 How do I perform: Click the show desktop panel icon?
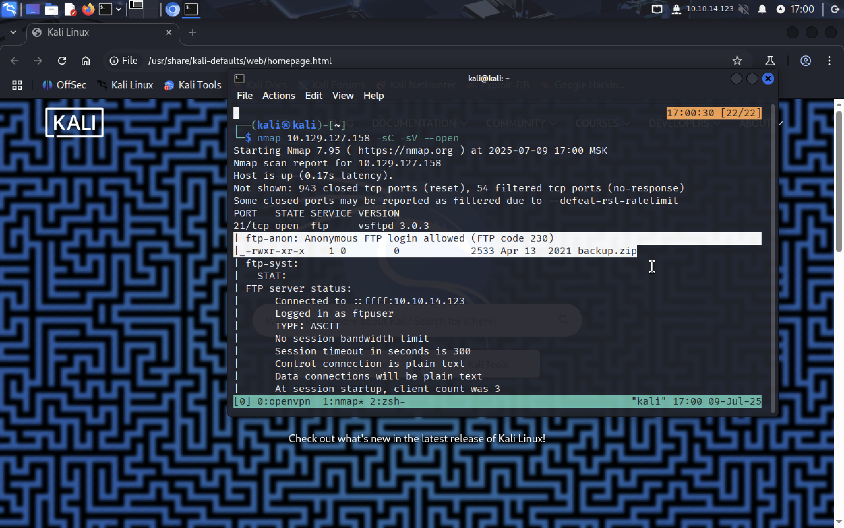[33, 9]
